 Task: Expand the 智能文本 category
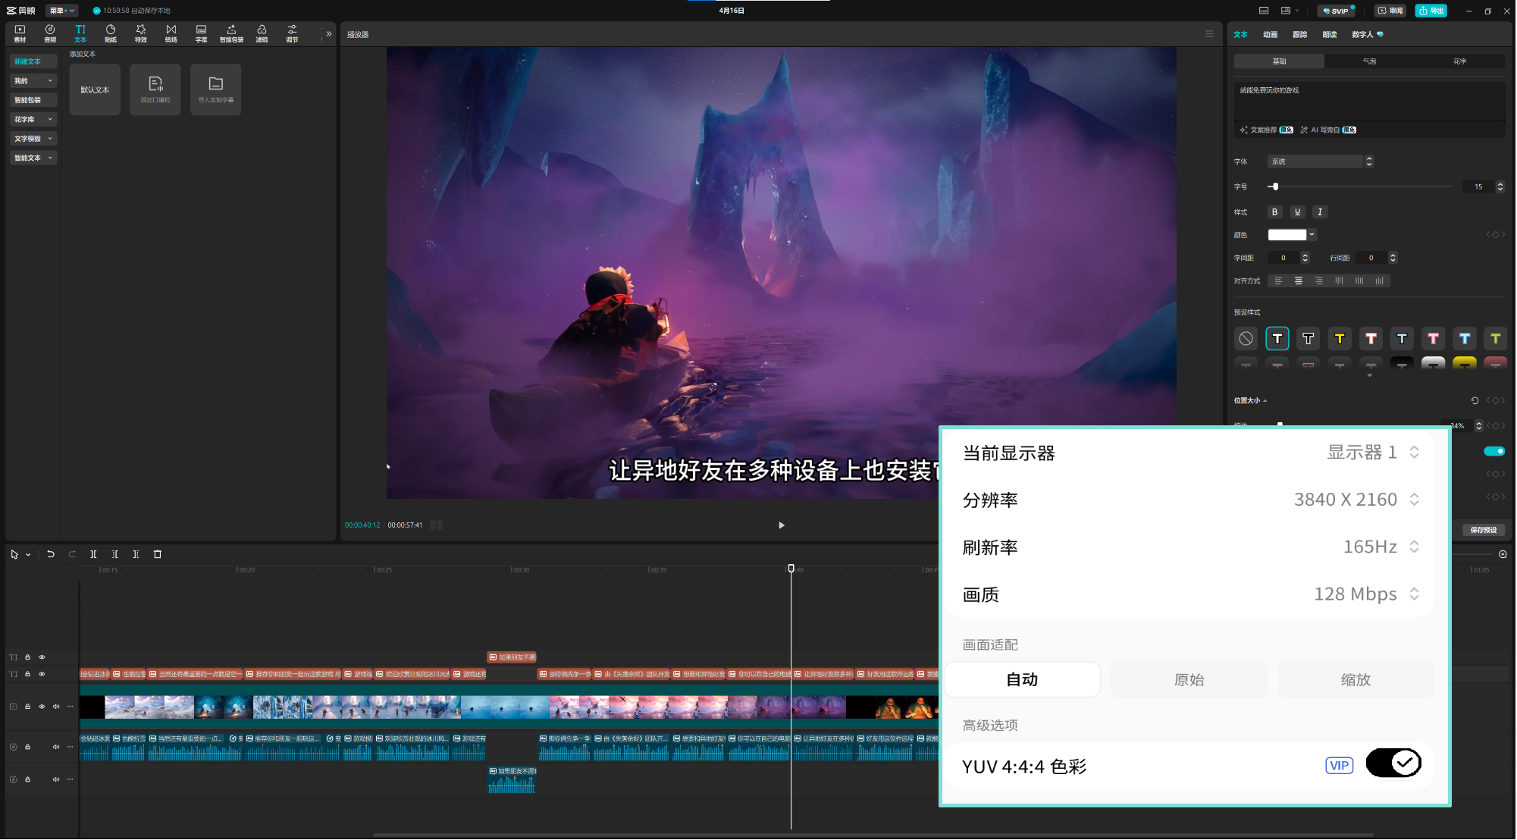pos(33,158)
